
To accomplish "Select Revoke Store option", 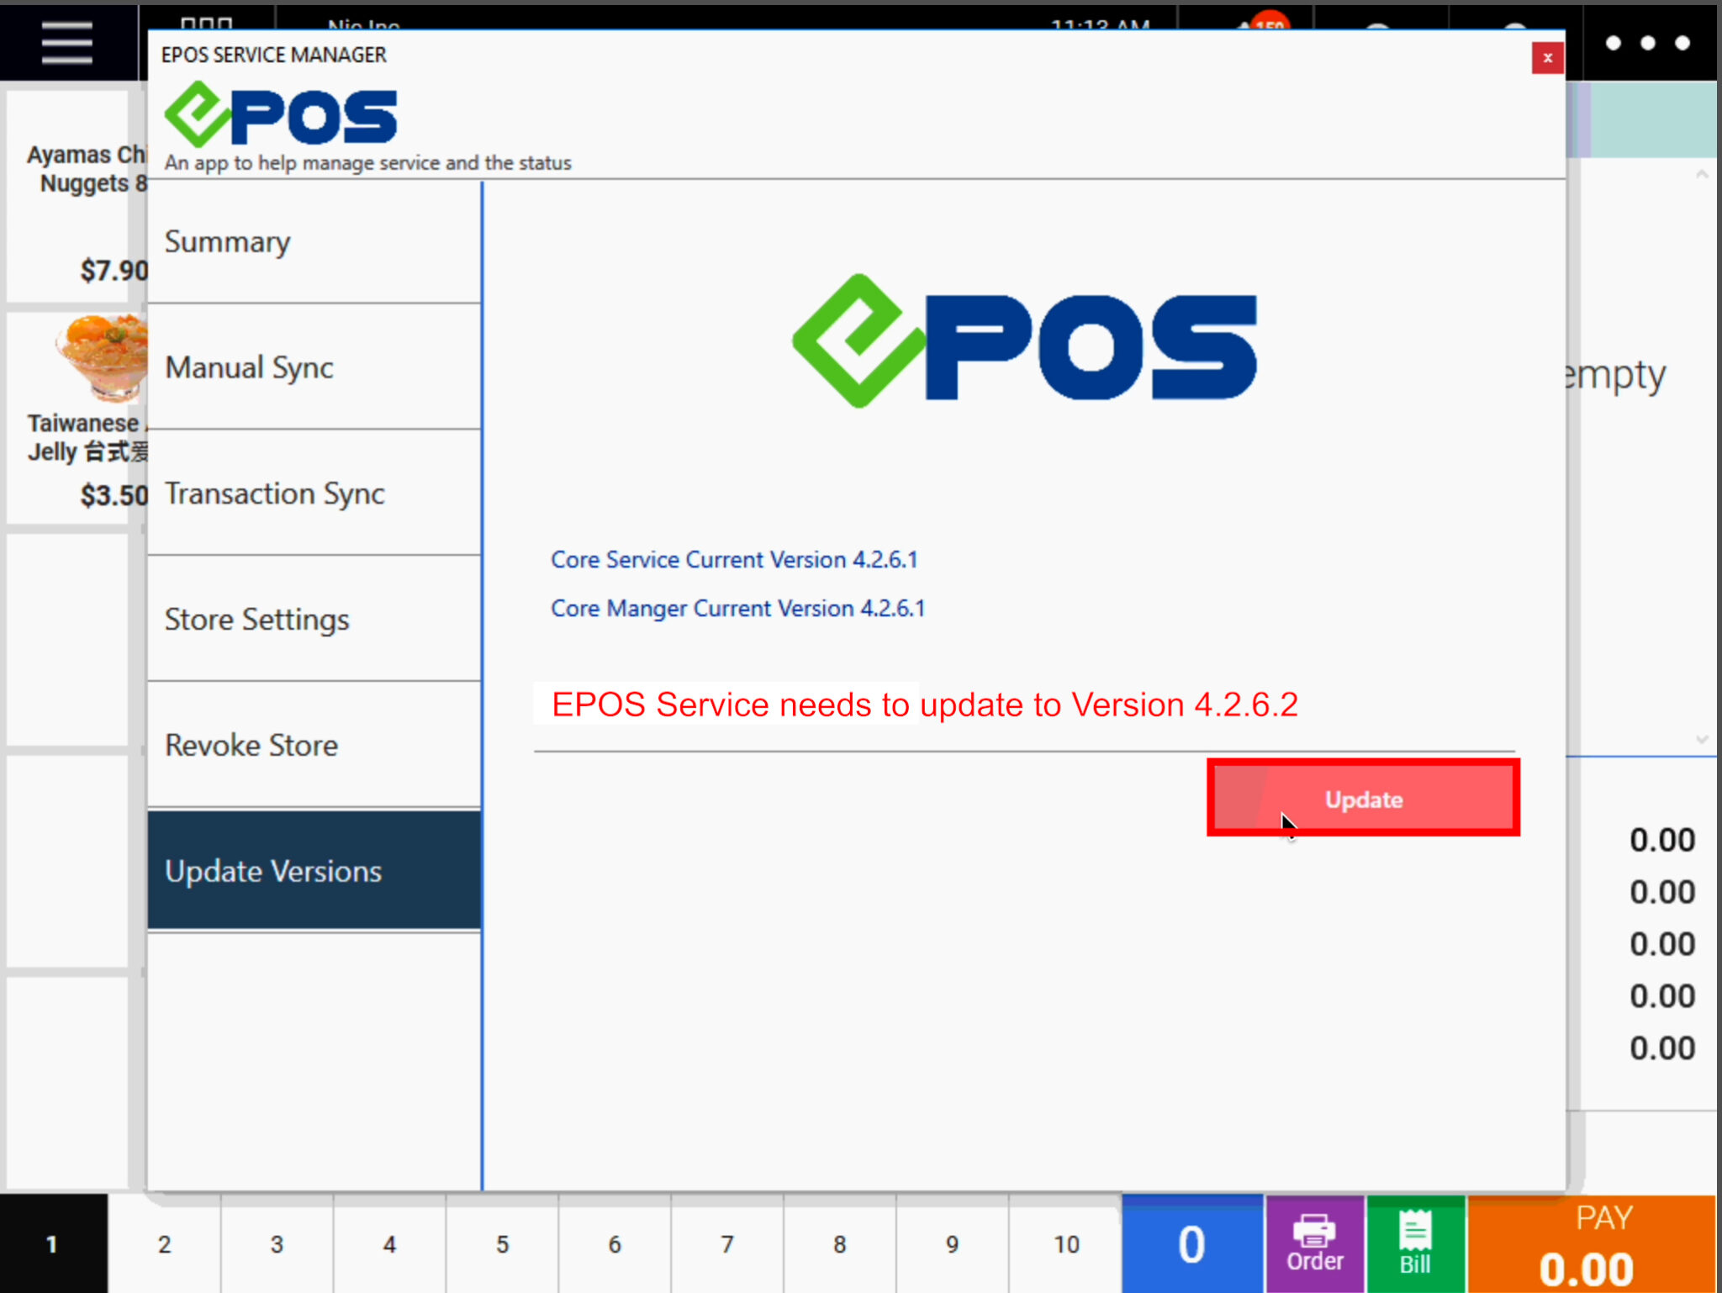I will pos(251,745).
